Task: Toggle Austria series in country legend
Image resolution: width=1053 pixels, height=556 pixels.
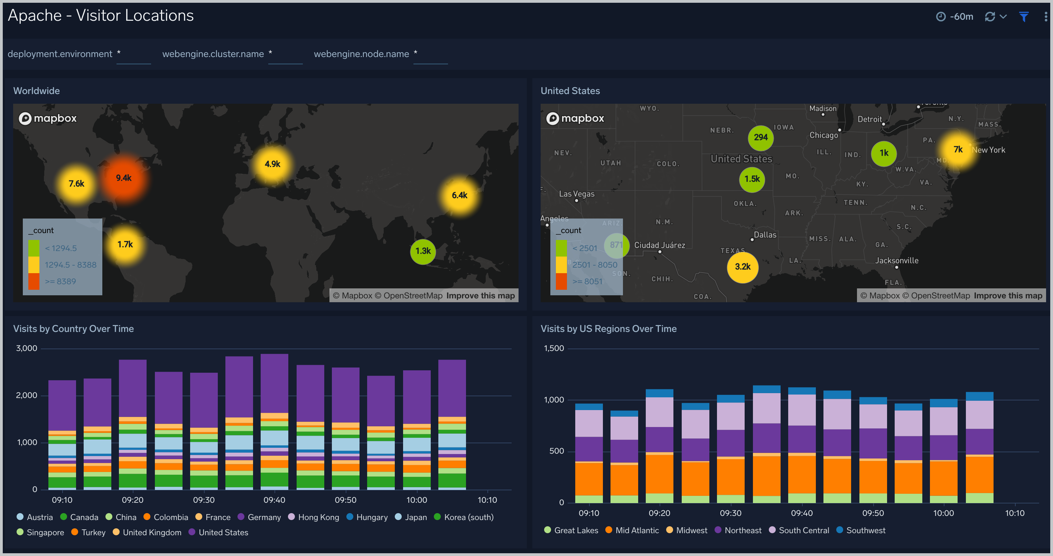Action: tap(35, 517)
